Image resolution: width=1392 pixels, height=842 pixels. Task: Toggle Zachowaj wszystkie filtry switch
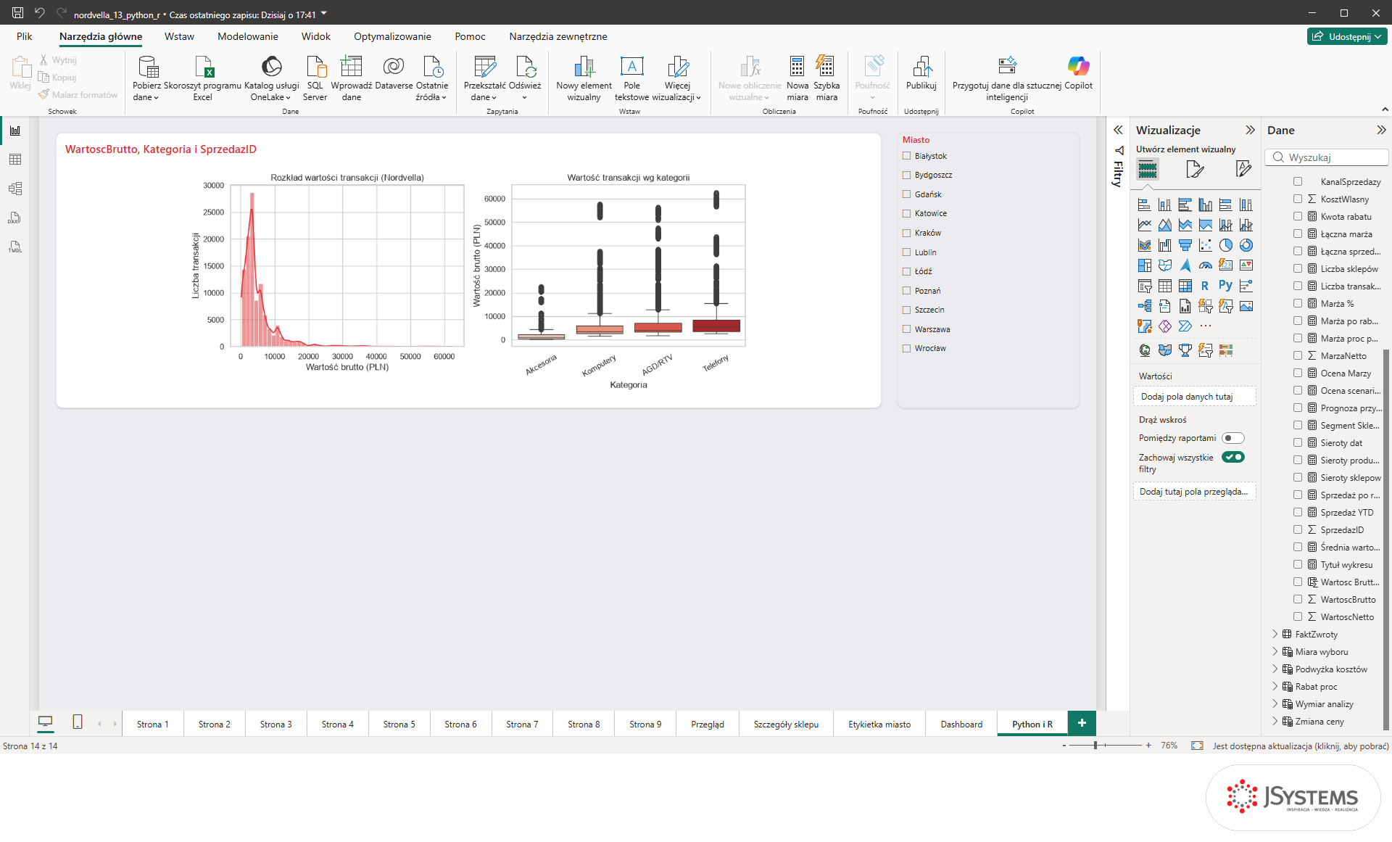[x=1233, y=457]
